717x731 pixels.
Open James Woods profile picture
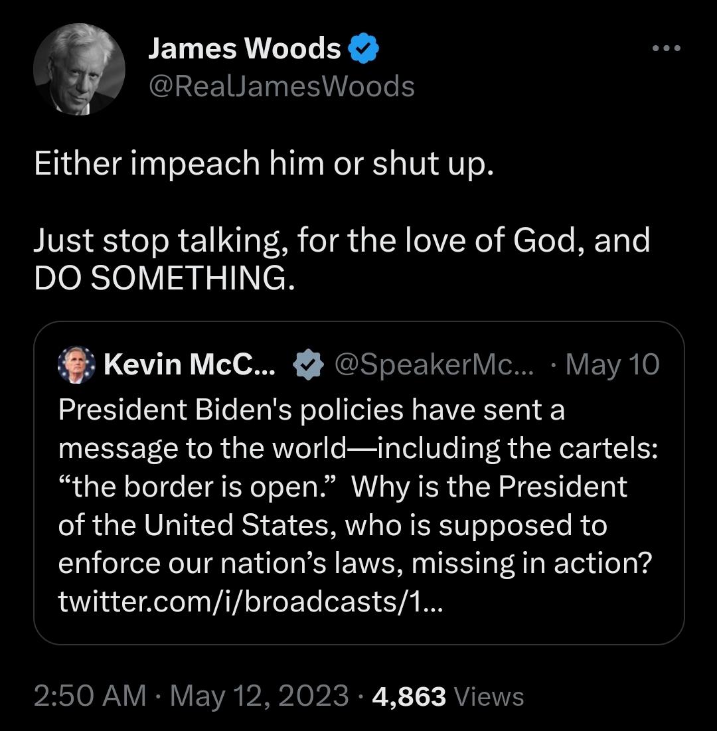click(x=79, y=69)
